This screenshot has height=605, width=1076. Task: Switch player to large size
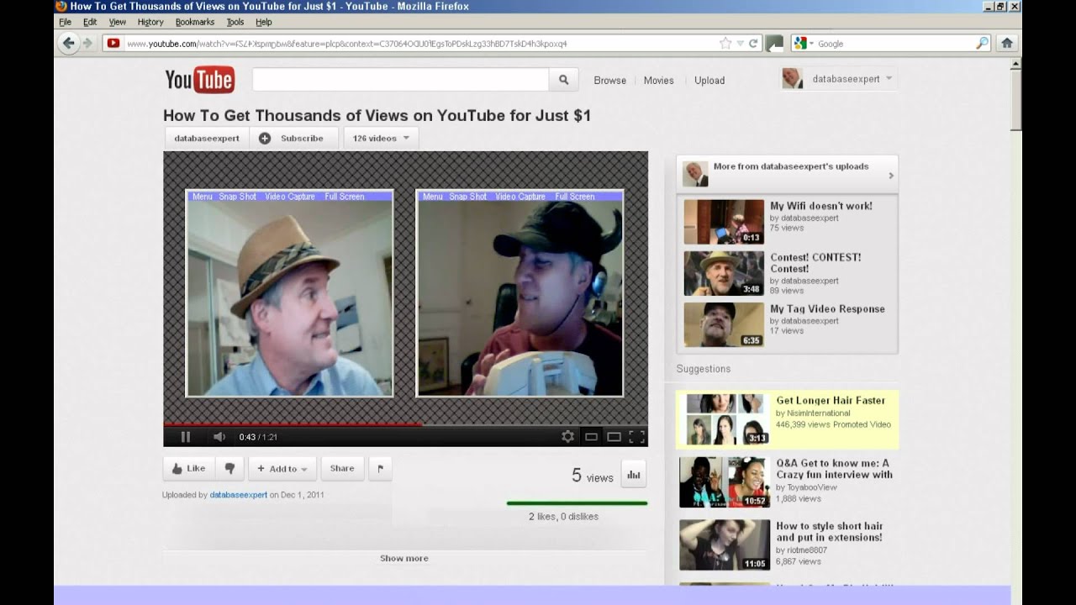click(614, 436)
